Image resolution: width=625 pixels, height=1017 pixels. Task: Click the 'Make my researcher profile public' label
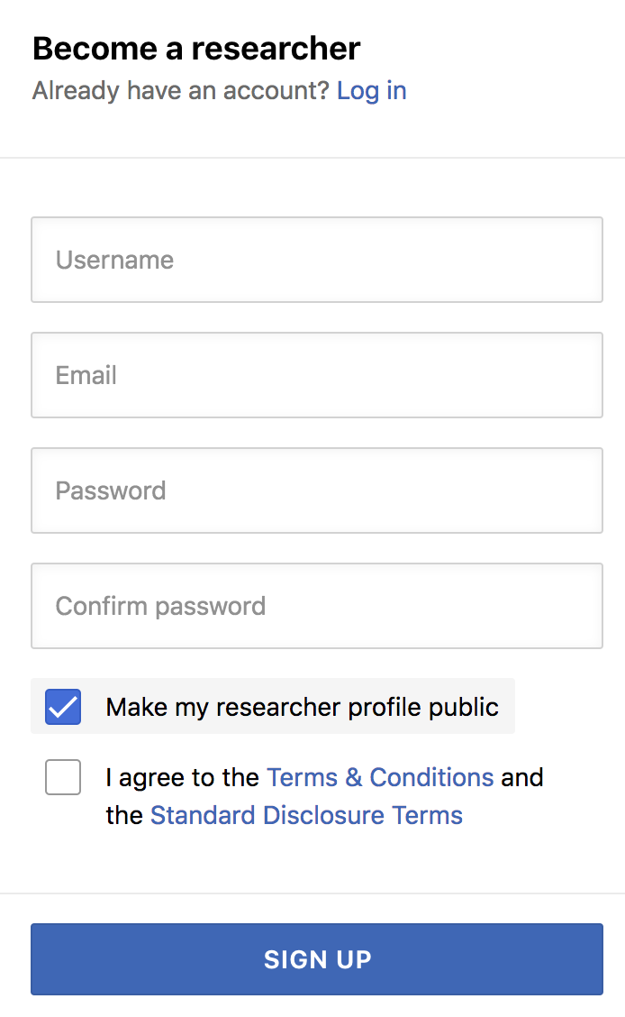pos(302,707)
